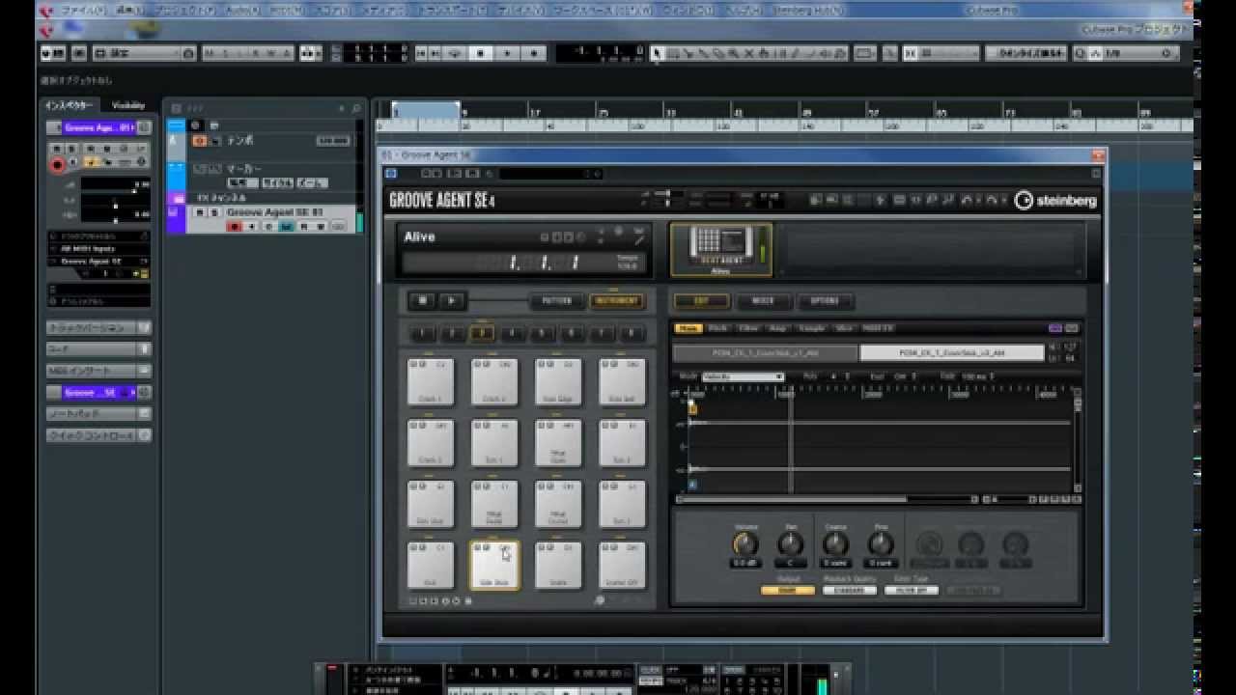Open the MIXER page

pyautogui.click(x=763, y=301)
